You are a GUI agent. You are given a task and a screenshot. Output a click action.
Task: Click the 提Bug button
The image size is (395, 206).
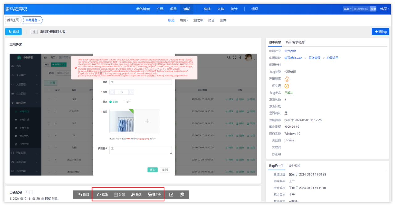pos(380,32)
